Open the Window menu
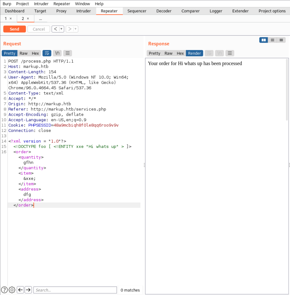Screen dimensions: 290x295 point(82,4)
